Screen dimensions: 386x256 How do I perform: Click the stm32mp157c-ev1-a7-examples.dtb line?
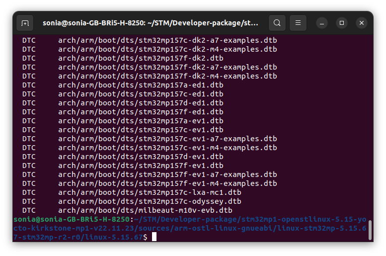click(x=150, y=139)
